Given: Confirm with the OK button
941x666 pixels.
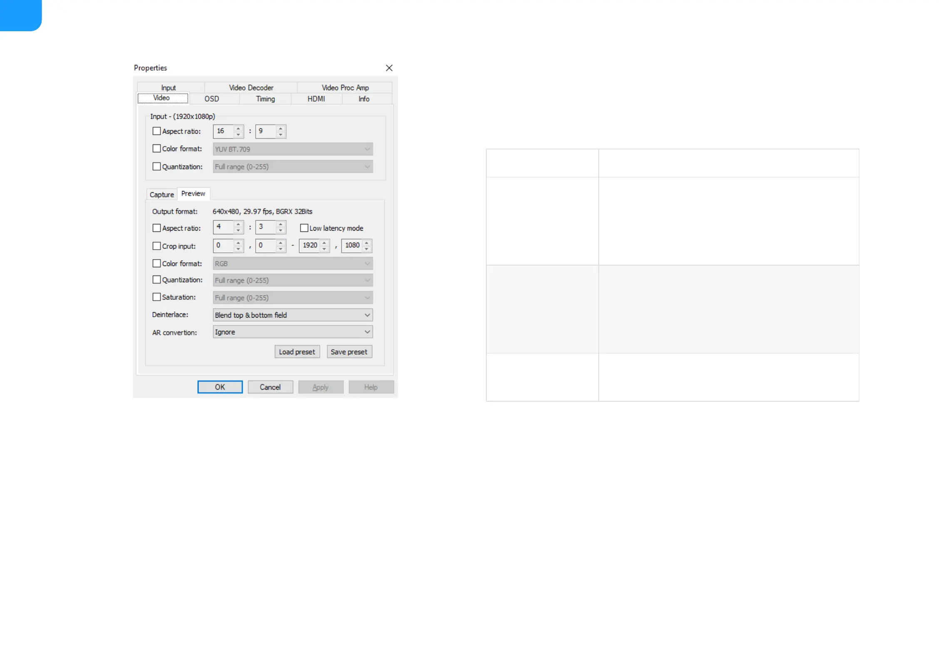Looking at the screenshot, I should coord(220,387).
